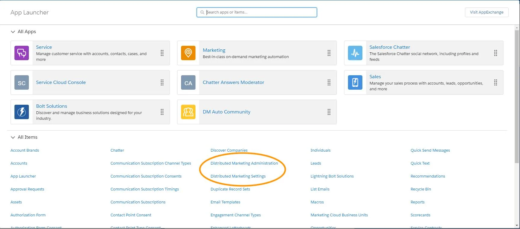Open the Marketing app icon
Screen dimensions: 520x229
pyautogui.click(x=188, y=53)
